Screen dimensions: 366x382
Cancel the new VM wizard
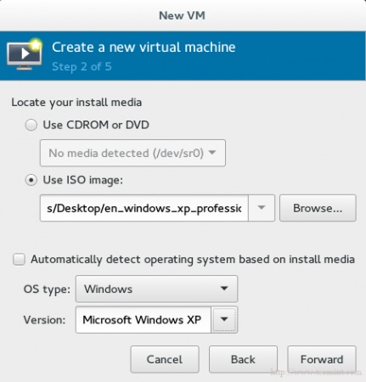165,359
